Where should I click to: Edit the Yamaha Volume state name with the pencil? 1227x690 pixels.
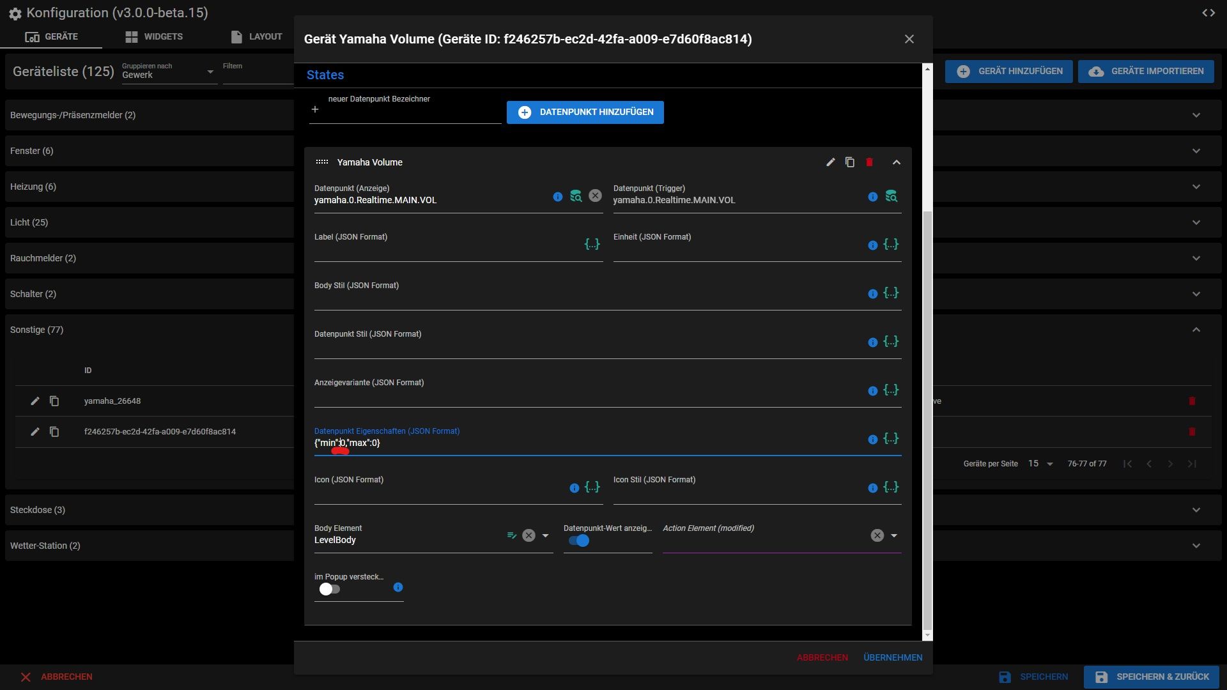[x=830, y=162]
